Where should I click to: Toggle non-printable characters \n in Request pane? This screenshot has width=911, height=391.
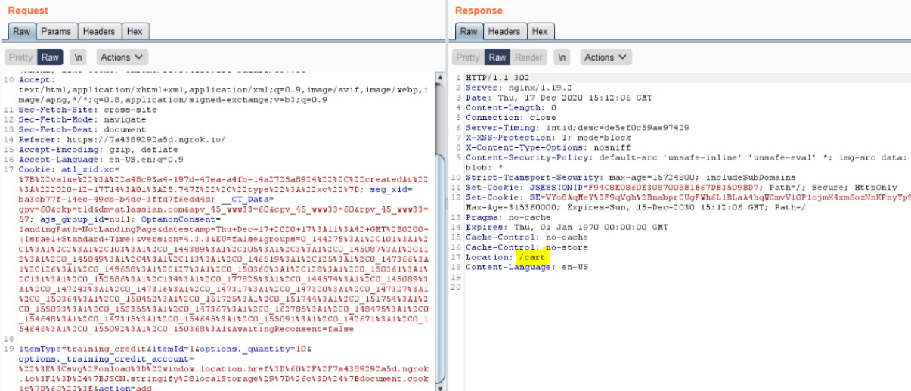pyautogui.click(x=77, y=57)
